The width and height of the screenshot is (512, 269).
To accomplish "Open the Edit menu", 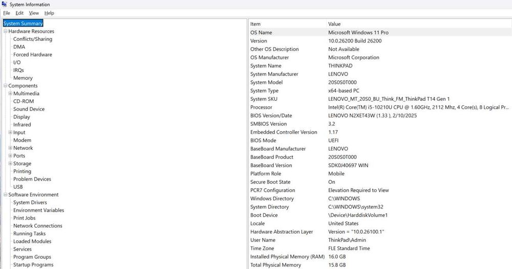I will 19,13.
